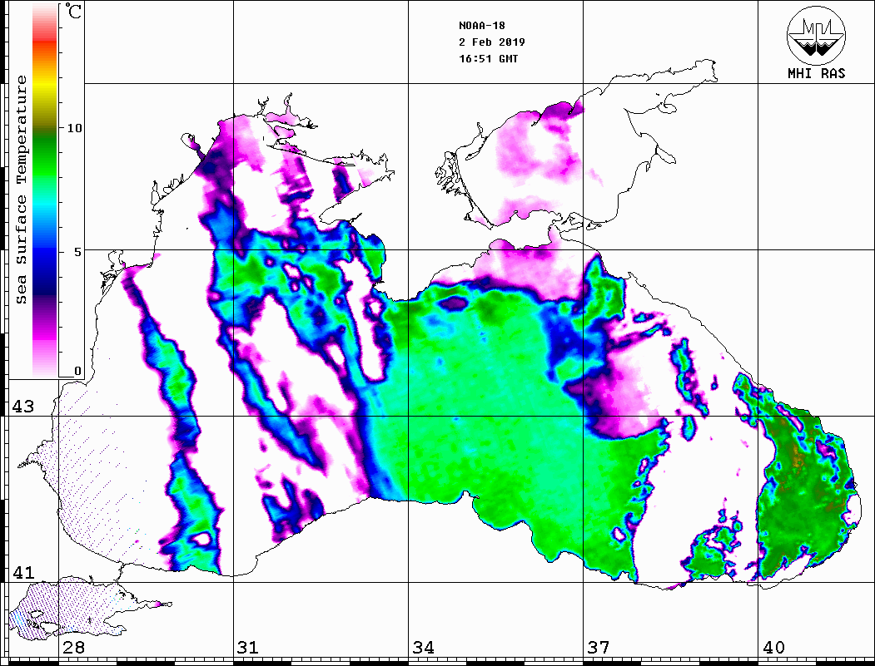
Task: Click the latitude label "41"
Action: tap(23, 573)
